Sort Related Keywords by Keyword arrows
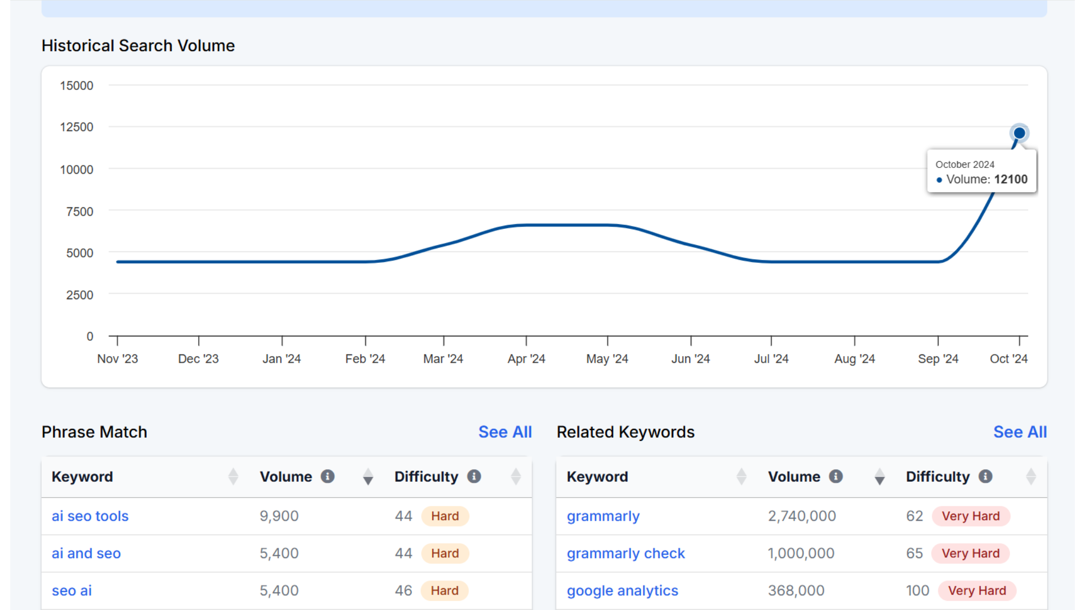This screenshot has width=1085, height=610. point(741,476)
